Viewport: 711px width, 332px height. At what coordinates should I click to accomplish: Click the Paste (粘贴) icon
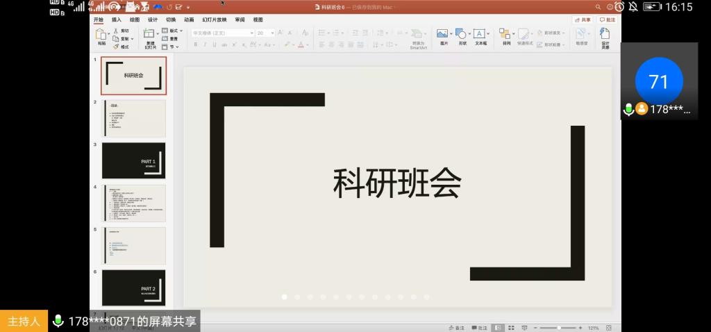point(101,35)
